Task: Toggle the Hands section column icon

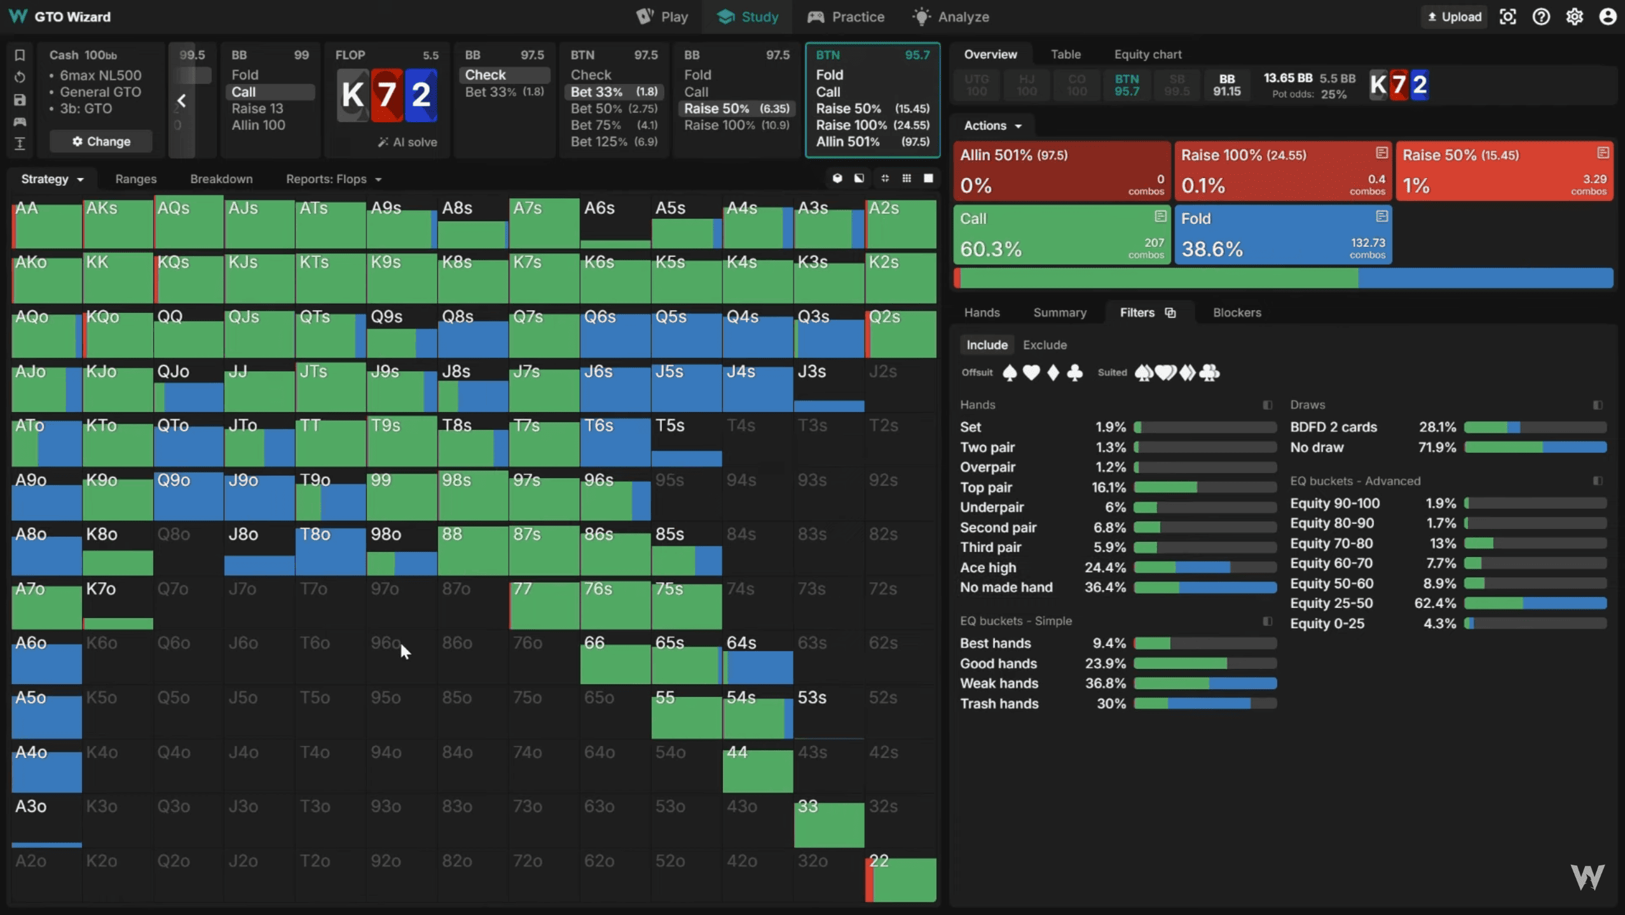Action: click(x=1267, y=405)
